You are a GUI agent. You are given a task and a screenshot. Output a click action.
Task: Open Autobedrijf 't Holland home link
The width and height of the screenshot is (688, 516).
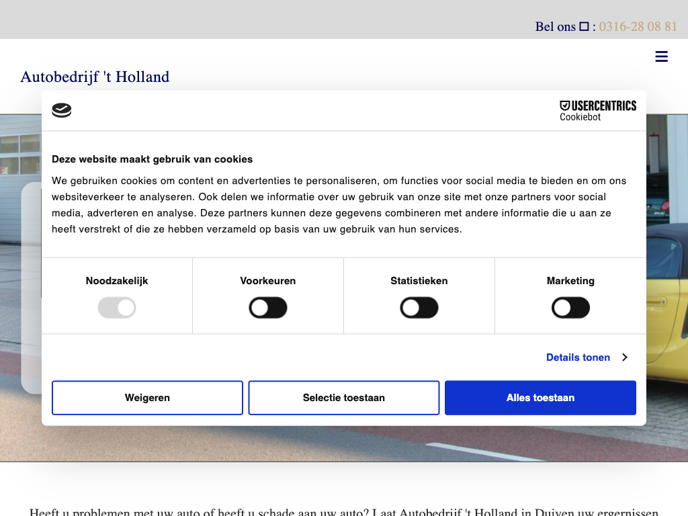(95, 77)
